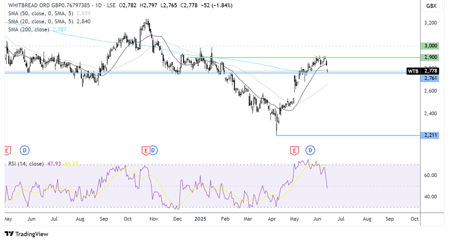Click the SMA 200 value 2,787
This screenshot has height=242, width=449.
(x=59, y=29)
